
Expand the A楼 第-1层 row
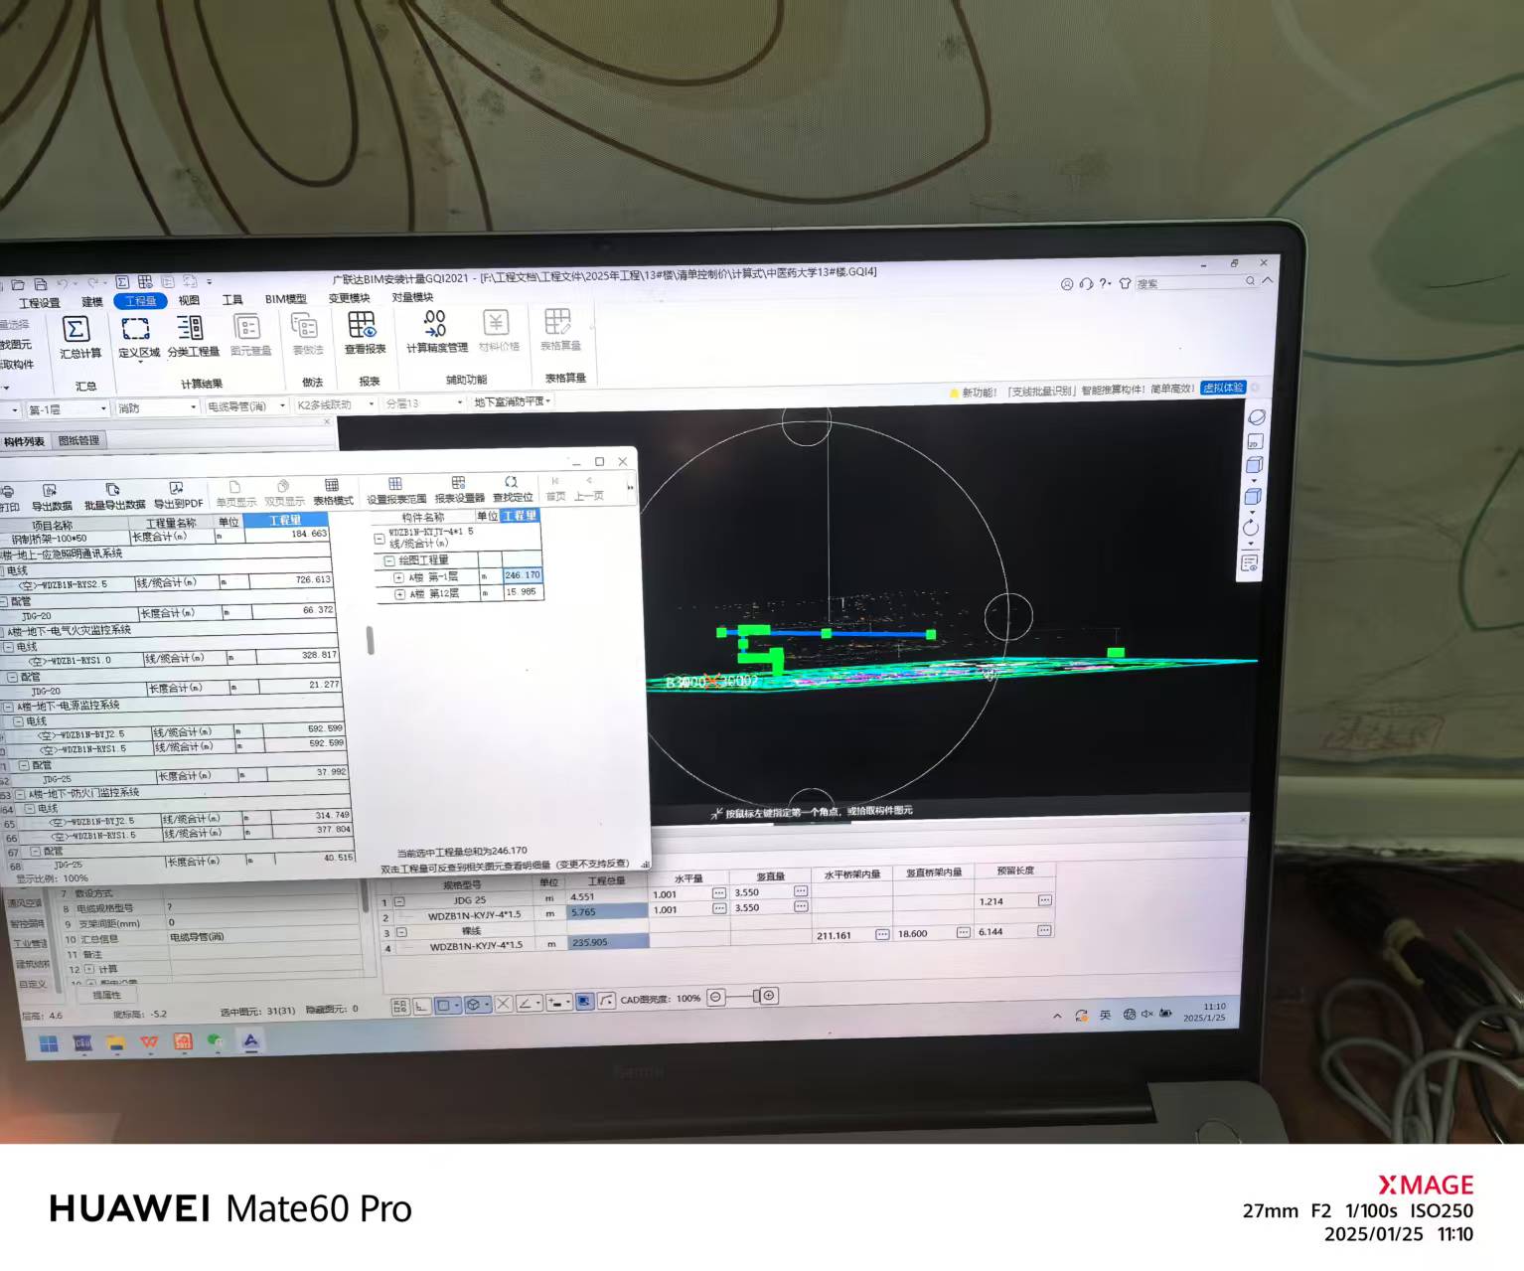coord(398,577)
